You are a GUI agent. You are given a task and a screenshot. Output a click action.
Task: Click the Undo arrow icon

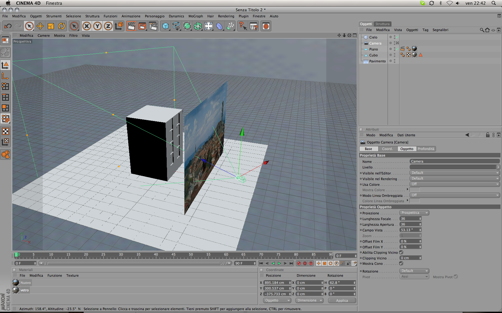click(8, 26)
